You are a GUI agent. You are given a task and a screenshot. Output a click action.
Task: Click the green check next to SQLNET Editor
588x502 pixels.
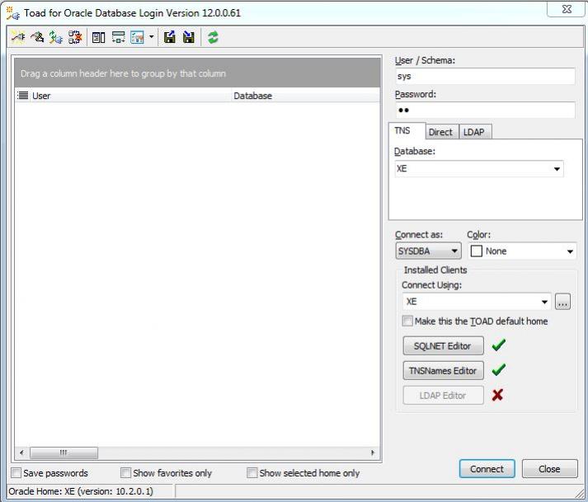pos(498,345)
